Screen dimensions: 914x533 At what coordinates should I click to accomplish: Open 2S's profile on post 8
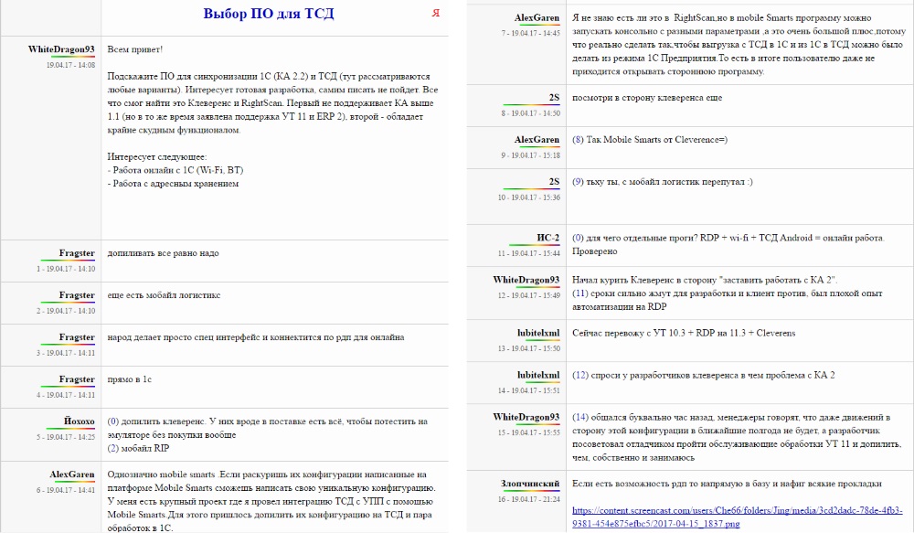click(555, 98)
